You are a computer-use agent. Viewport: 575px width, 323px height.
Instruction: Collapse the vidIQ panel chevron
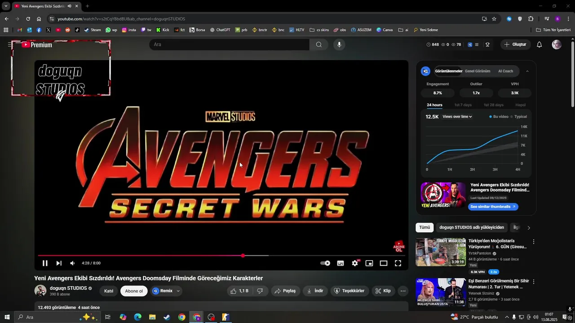[527, 71]
